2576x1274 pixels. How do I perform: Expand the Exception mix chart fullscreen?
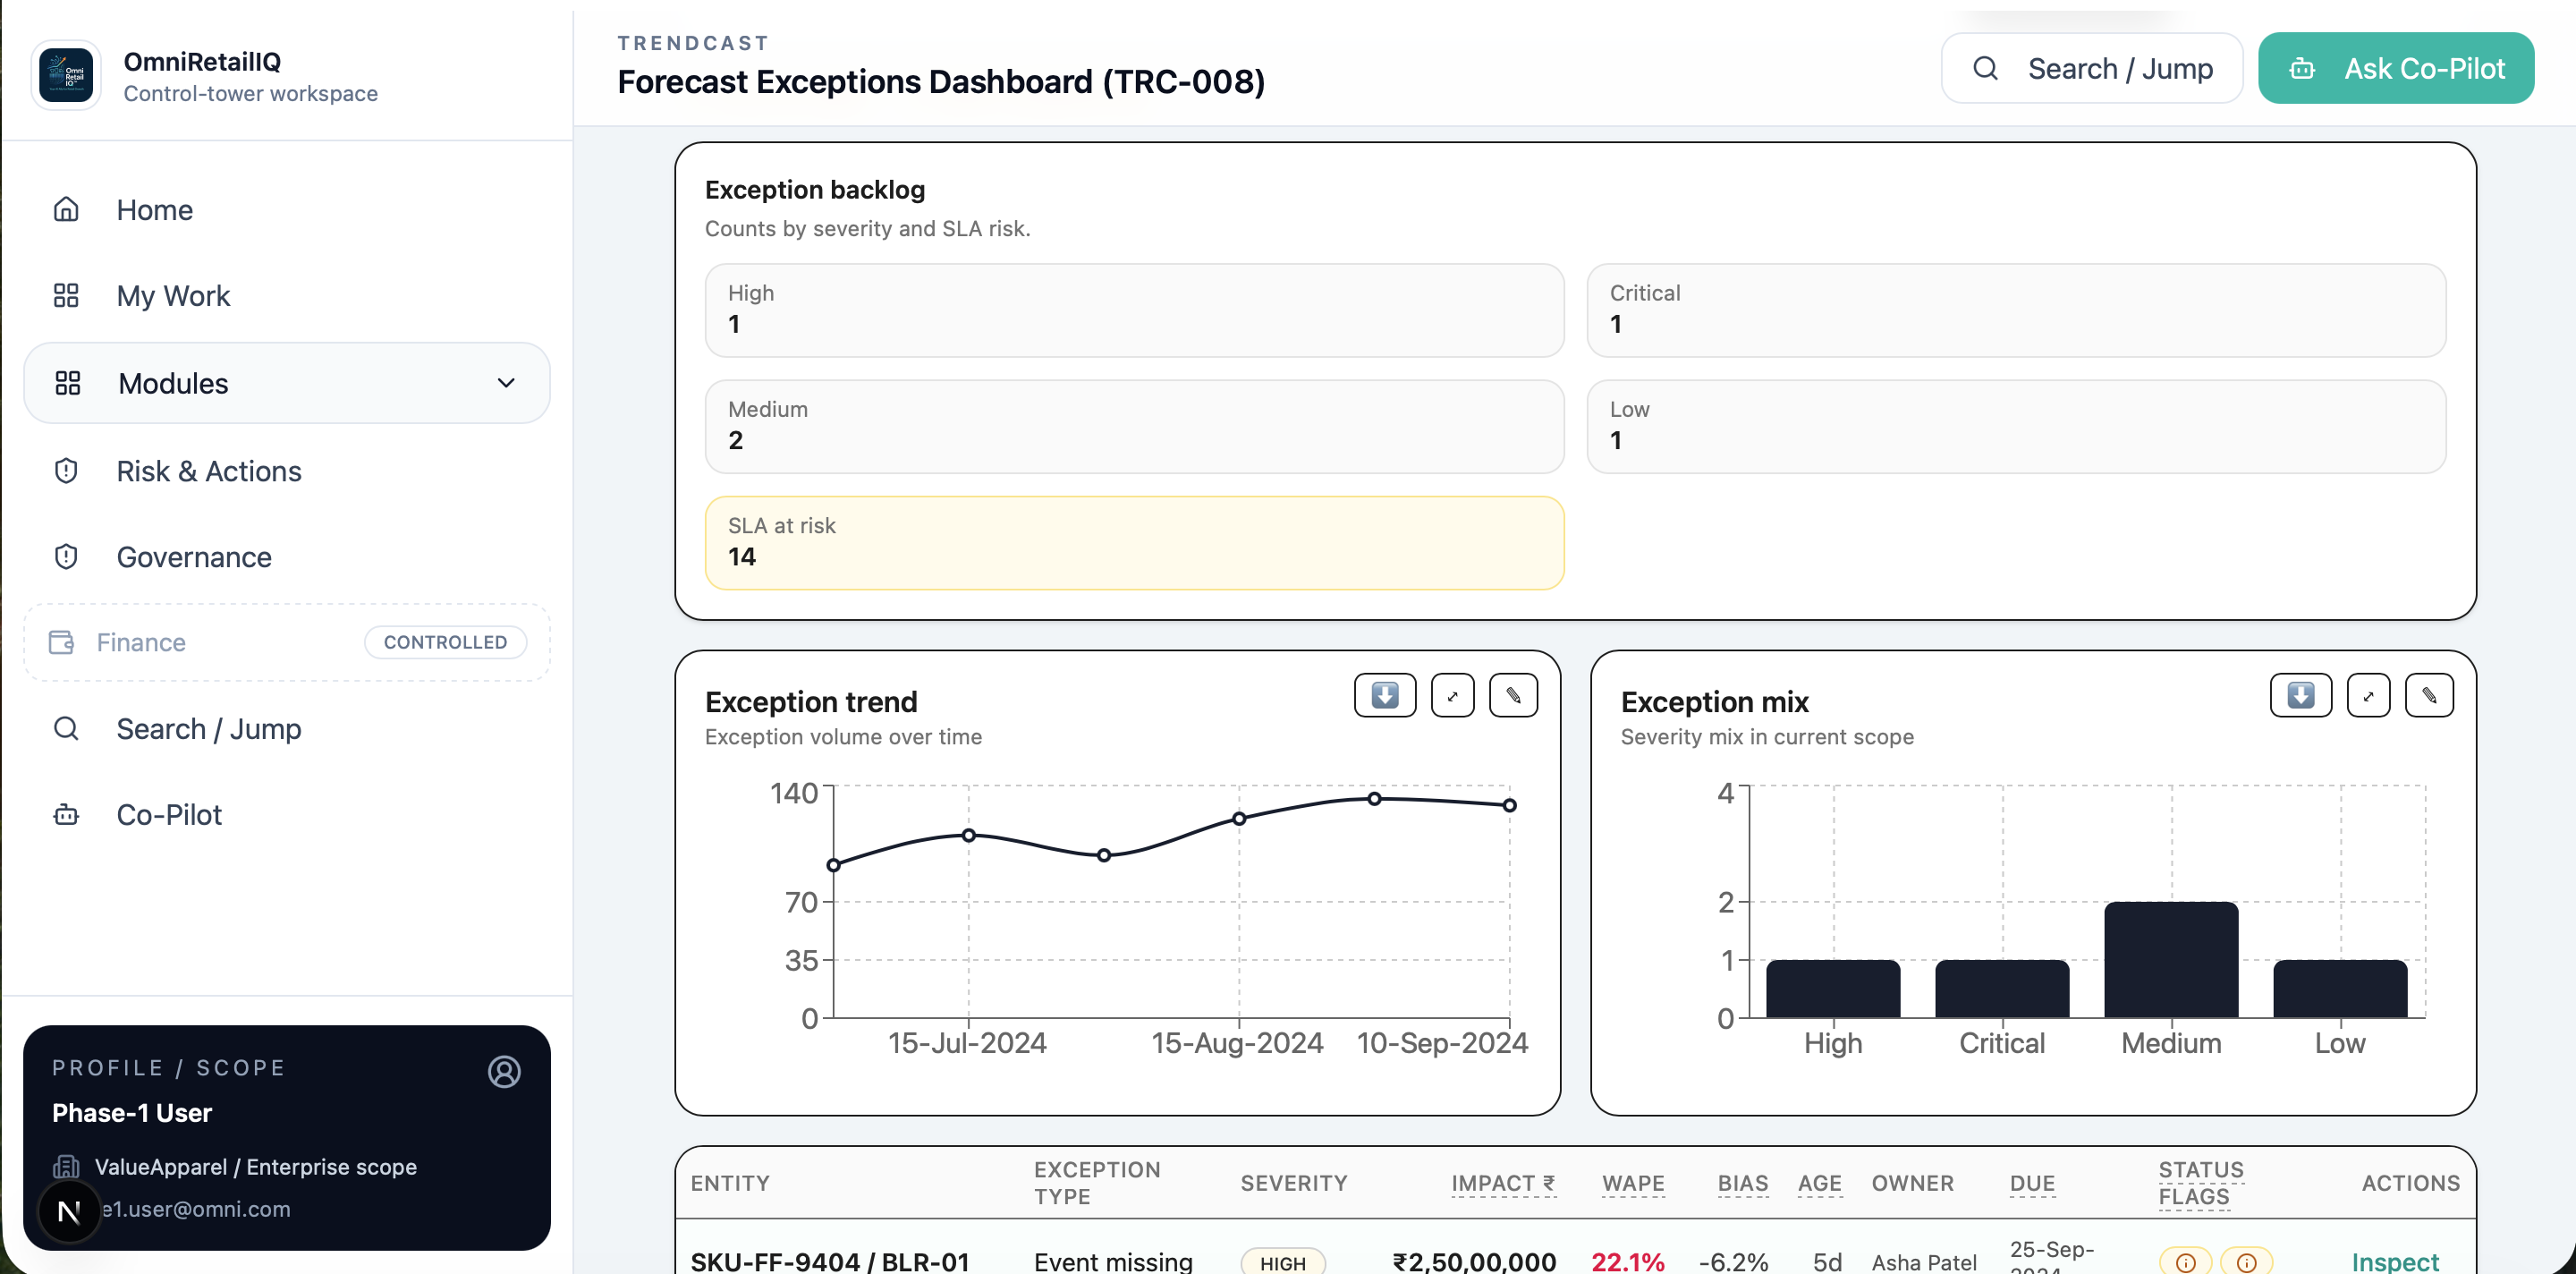[2368, 695]
